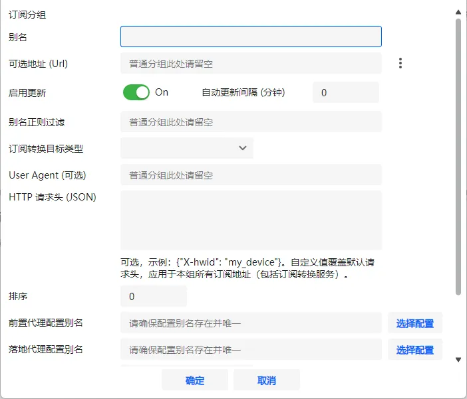Turn off the 启用更新 toggle switch
The height and width of the screenshot is (399, 467).
[136, 92]
